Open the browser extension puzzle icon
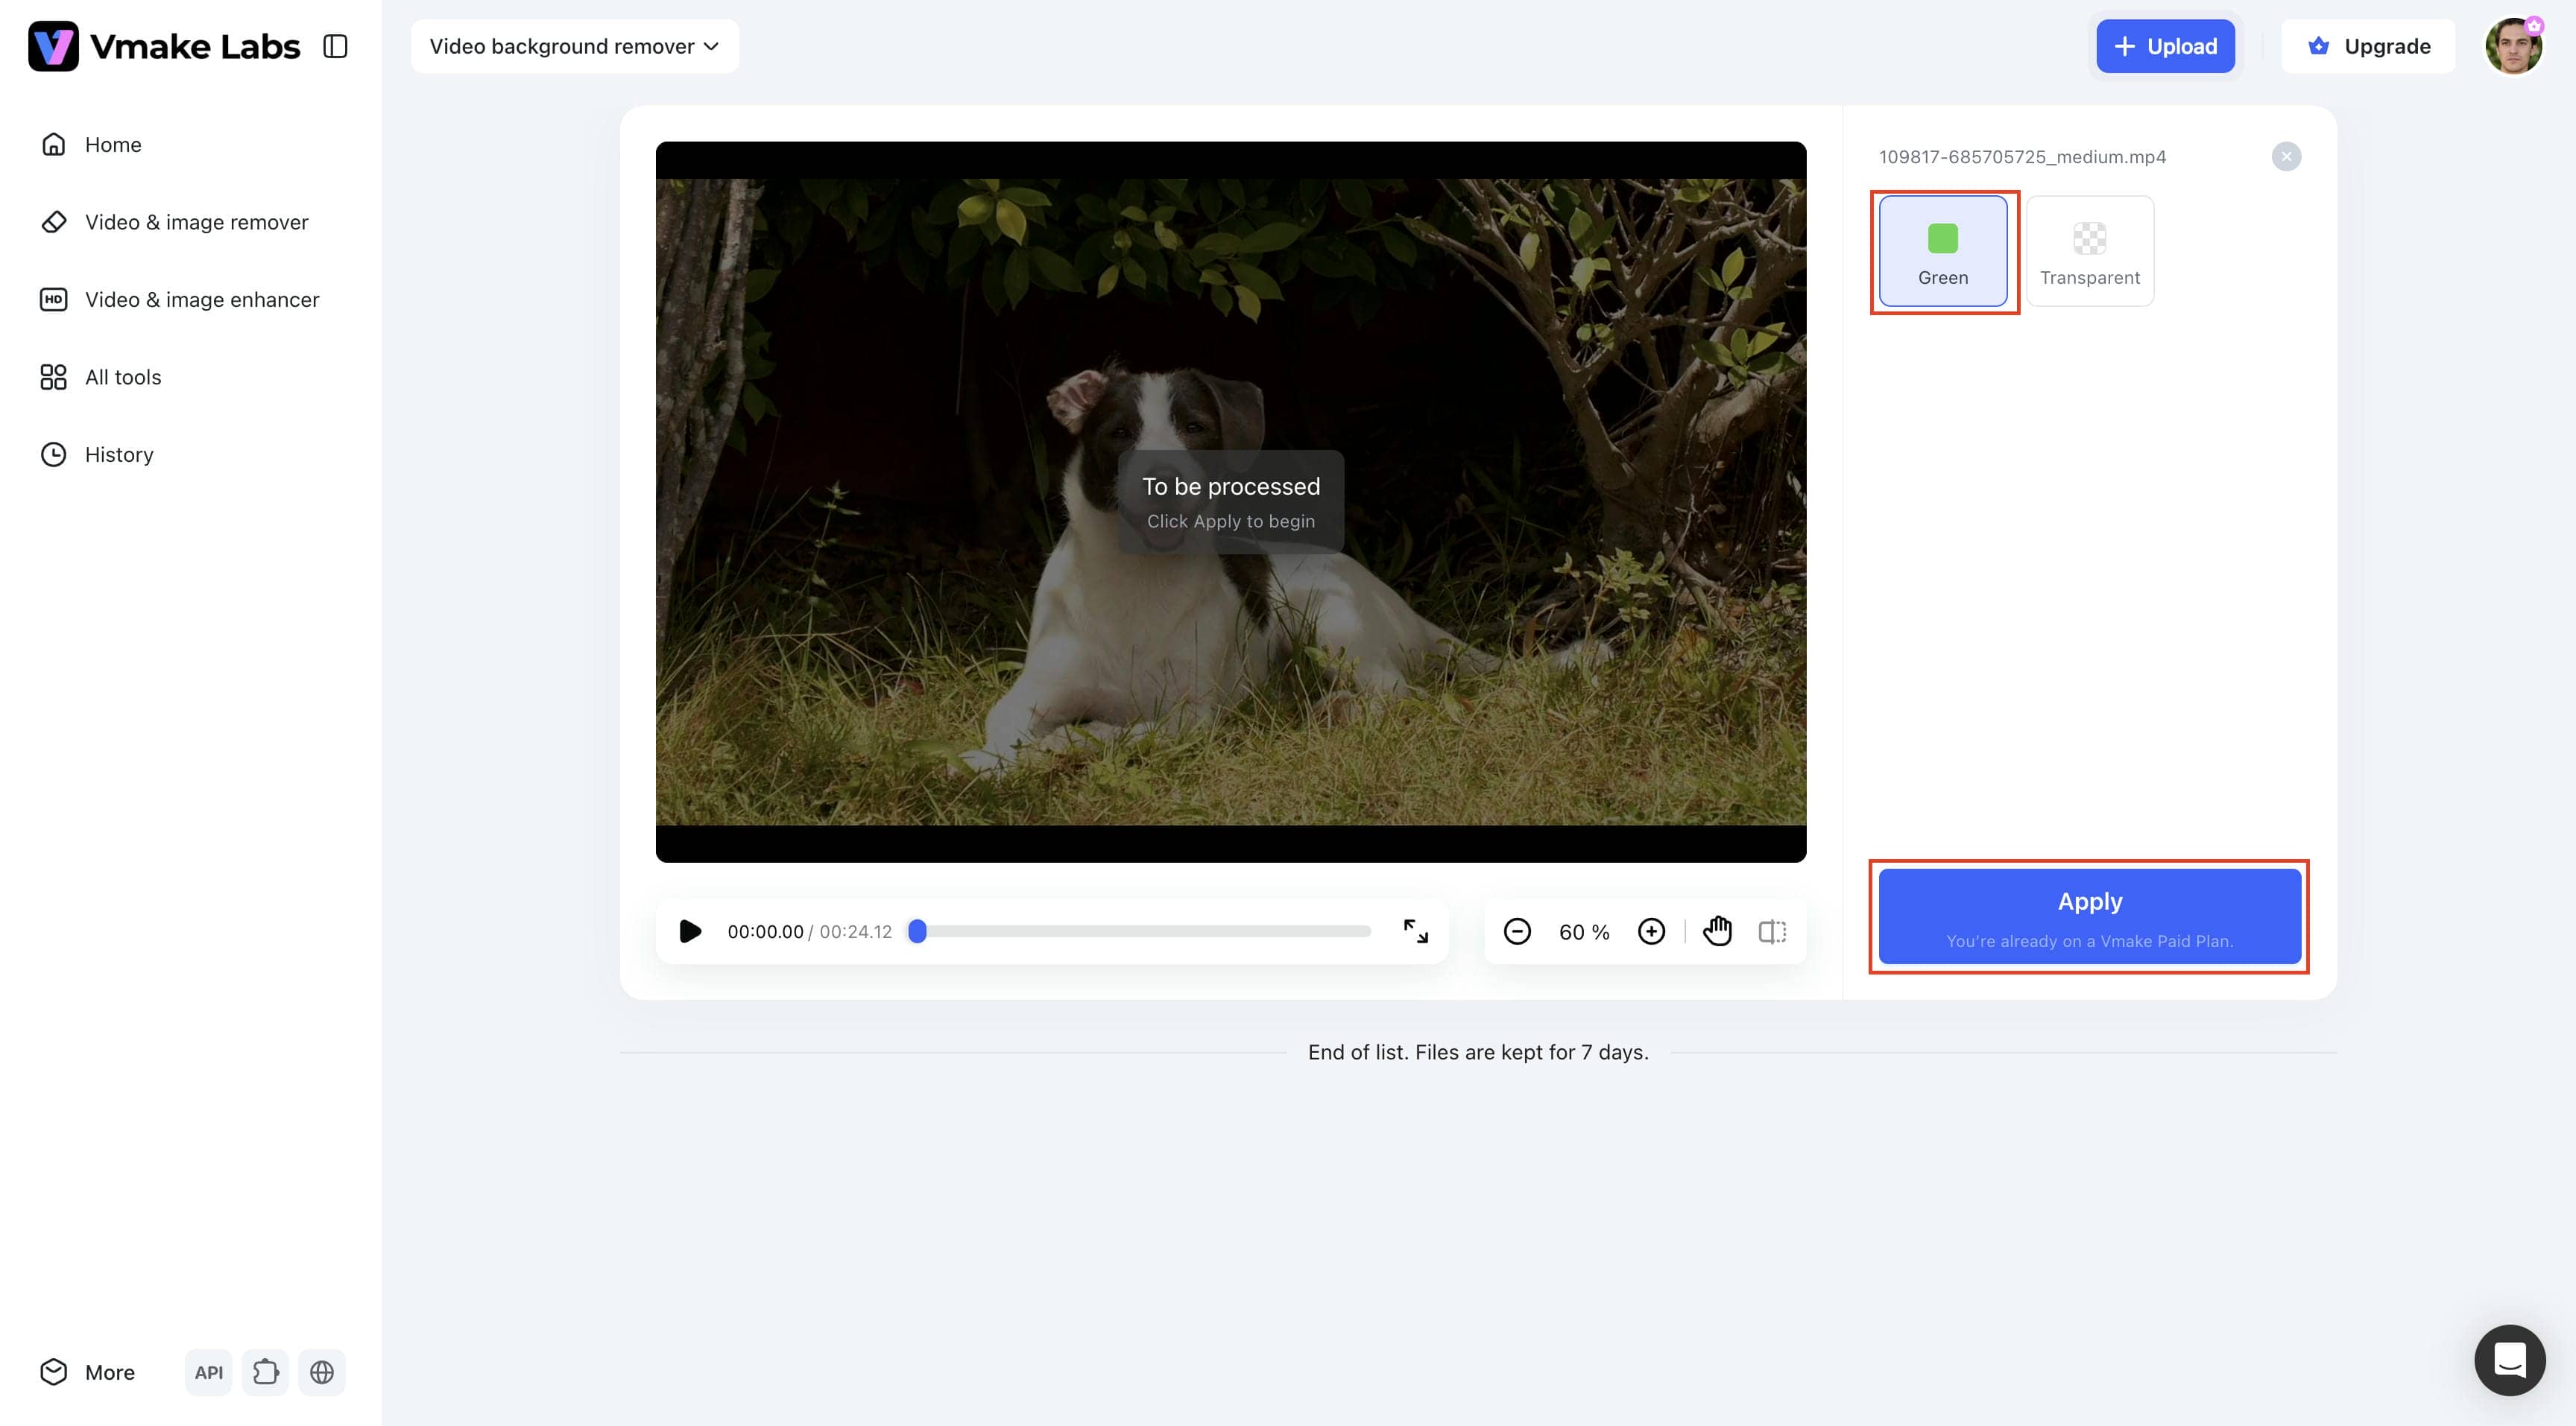The height and width of the screenshot is (1426, 2576). 265,1372
